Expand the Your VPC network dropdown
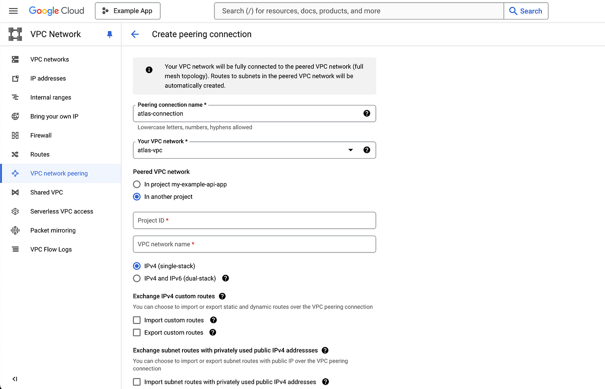This screenshot has width=605, height=389. tap(255, 150)
